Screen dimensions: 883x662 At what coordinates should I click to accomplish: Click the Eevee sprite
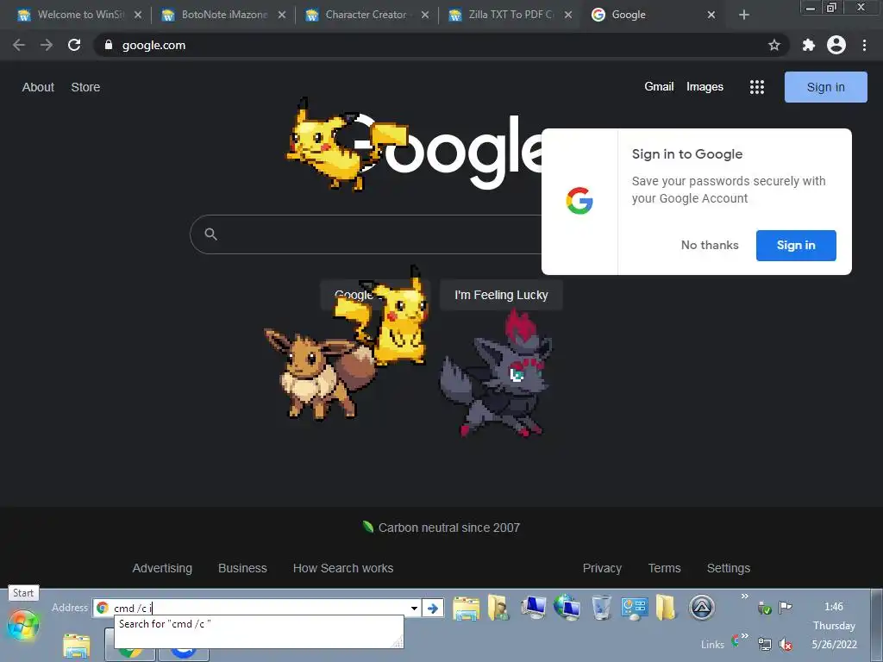[320, 374]
